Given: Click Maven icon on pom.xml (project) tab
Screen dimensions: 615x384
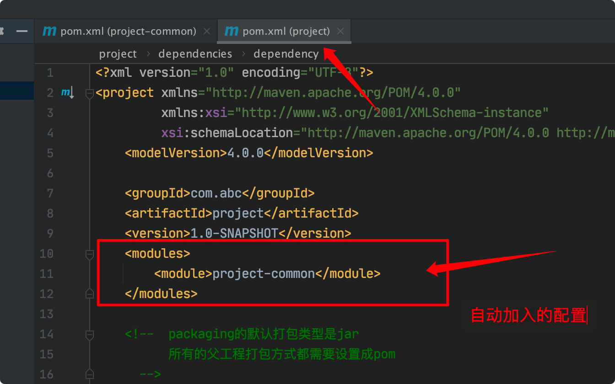Looking at the screenshot, I should [x=232, y=31].
